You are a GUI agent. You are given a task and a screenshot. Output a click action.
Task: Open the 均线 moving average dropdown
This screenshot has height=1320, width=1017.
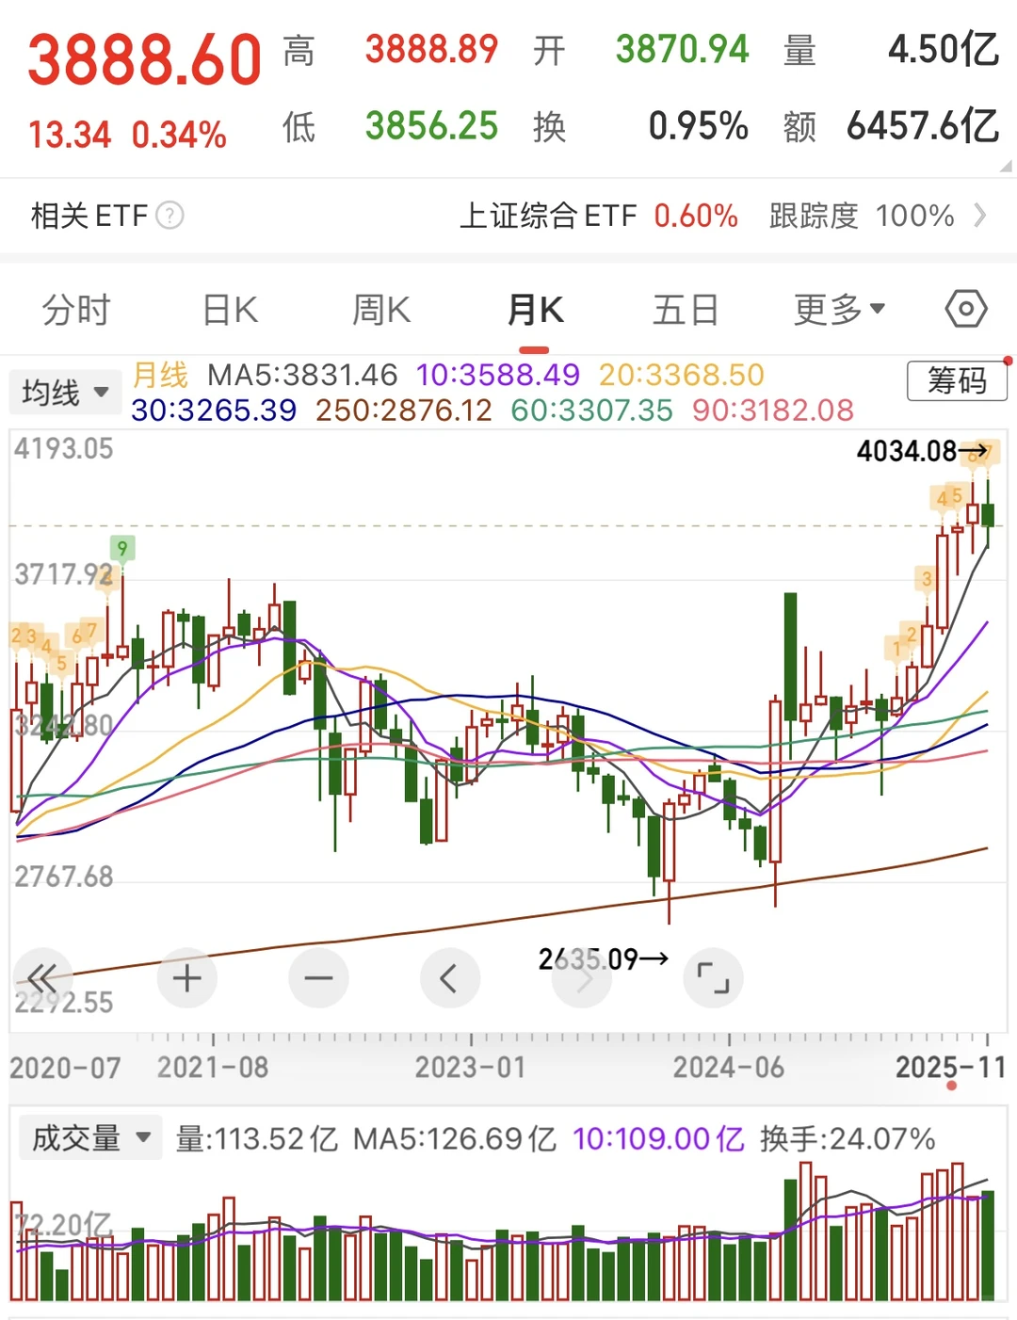[x=64, y=392]
